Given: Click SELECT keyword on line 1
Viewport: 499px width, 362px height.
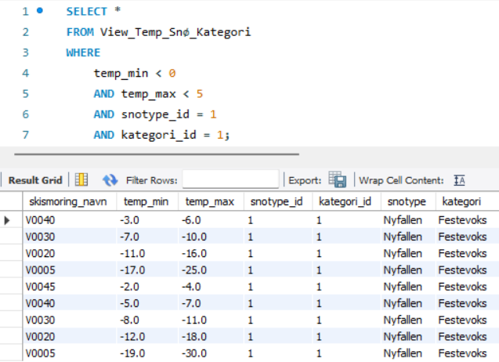Looking at the screenshot, I should point(86,12).
